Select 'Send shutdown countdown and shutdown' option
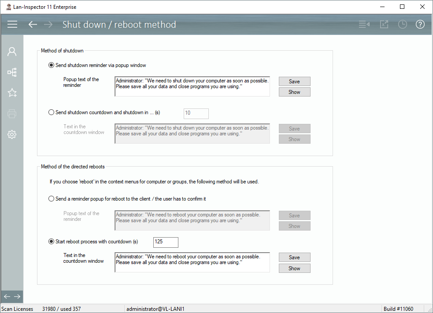This screenshot has height=313, width=433. [x=52, y=112]
